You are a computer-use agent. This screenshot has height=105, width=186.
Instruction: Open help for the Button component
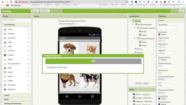pos(28,29)
